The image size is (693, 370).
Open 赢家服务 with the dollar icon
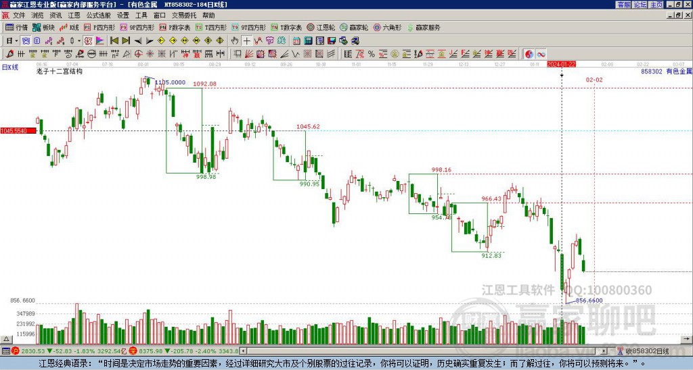(x=424, y=27)
